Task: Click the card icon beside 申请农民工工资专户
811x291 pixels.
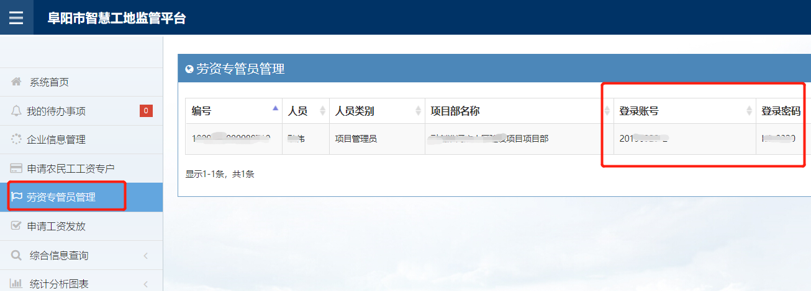Action: pyautogui.click(x=16, y=168)
